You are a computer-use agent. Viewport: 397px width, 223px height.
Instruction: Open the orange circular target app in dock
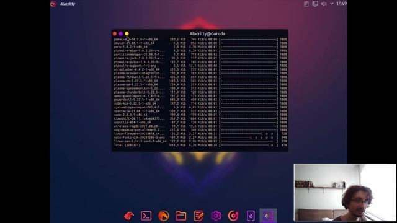[x=233, y=216]
